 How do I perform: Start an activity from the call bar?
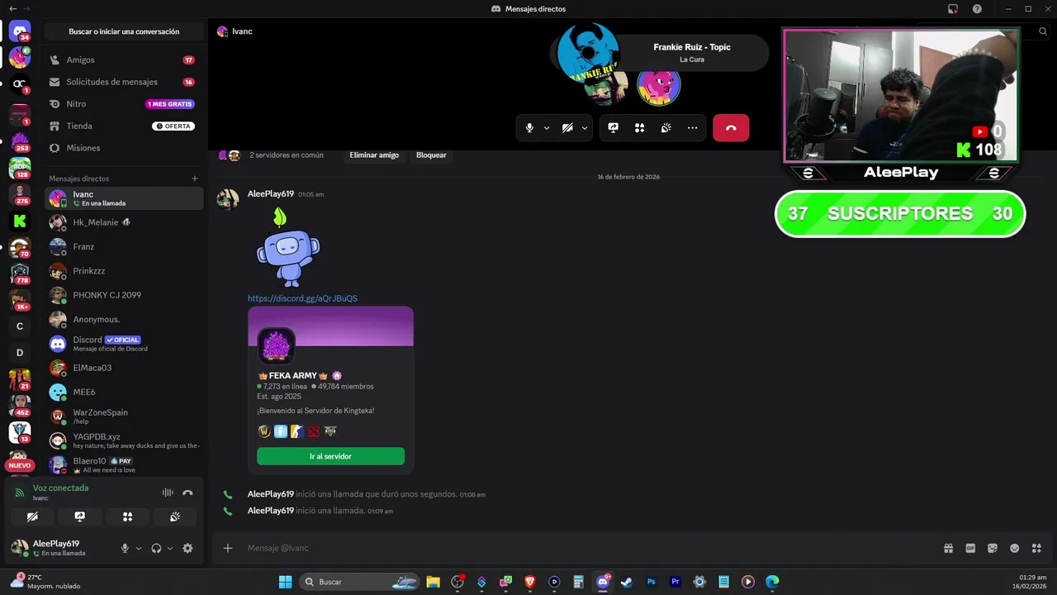(639, 128)
